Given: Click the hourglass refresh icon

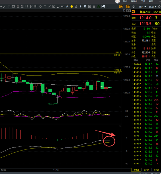Looking at the screenshot, I should 134,7.
